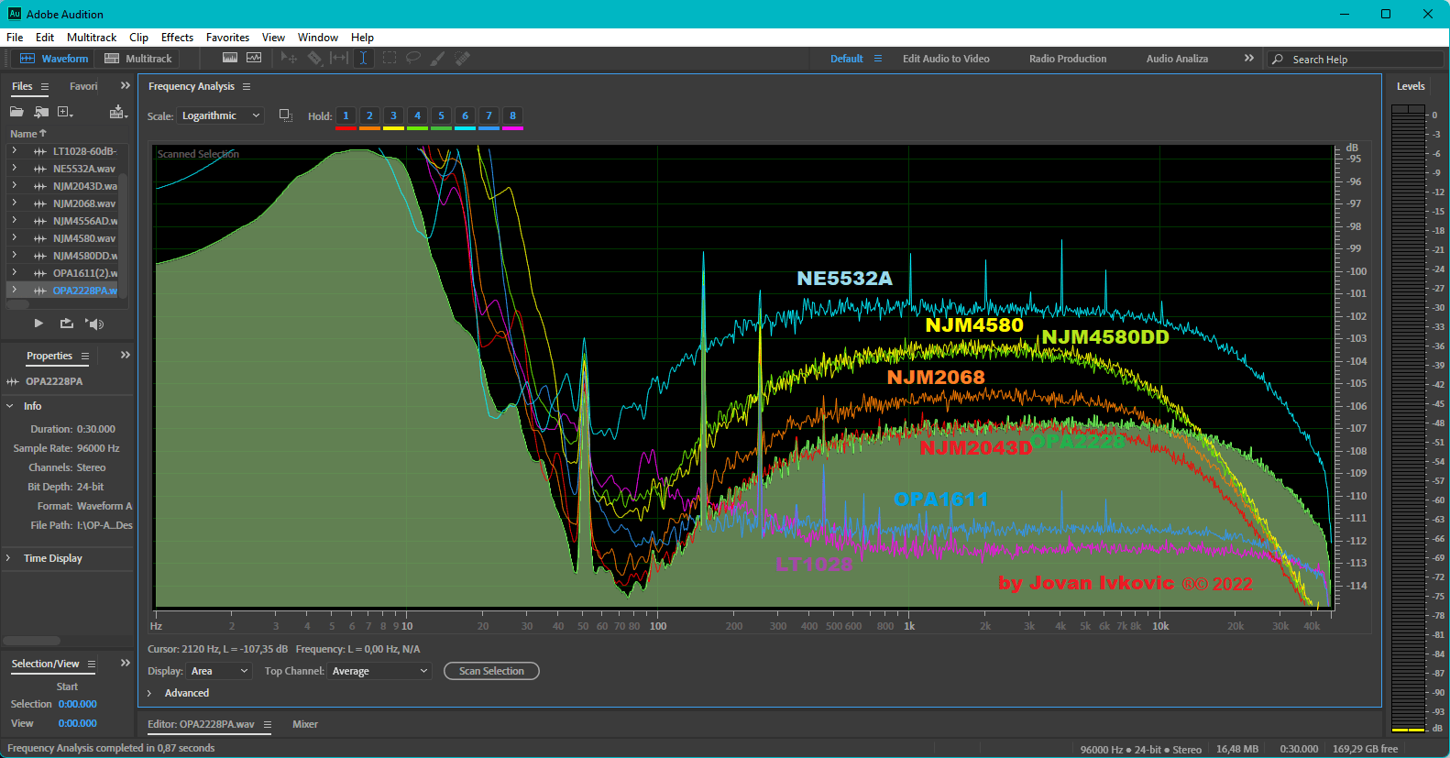
Task: Click the Open File folder icon
Action: [16, 112]
